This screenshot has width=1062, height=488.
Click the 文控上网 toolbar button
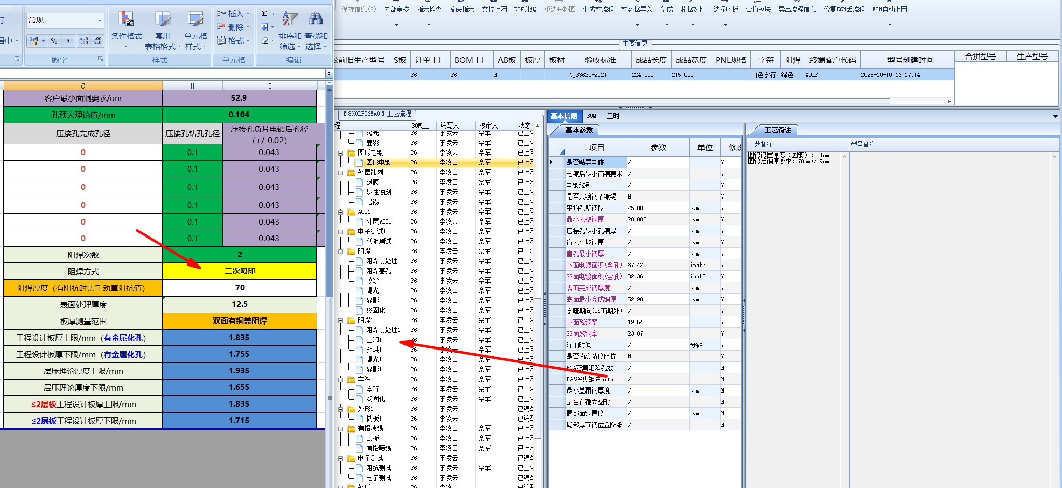click(x=494, y=9)
